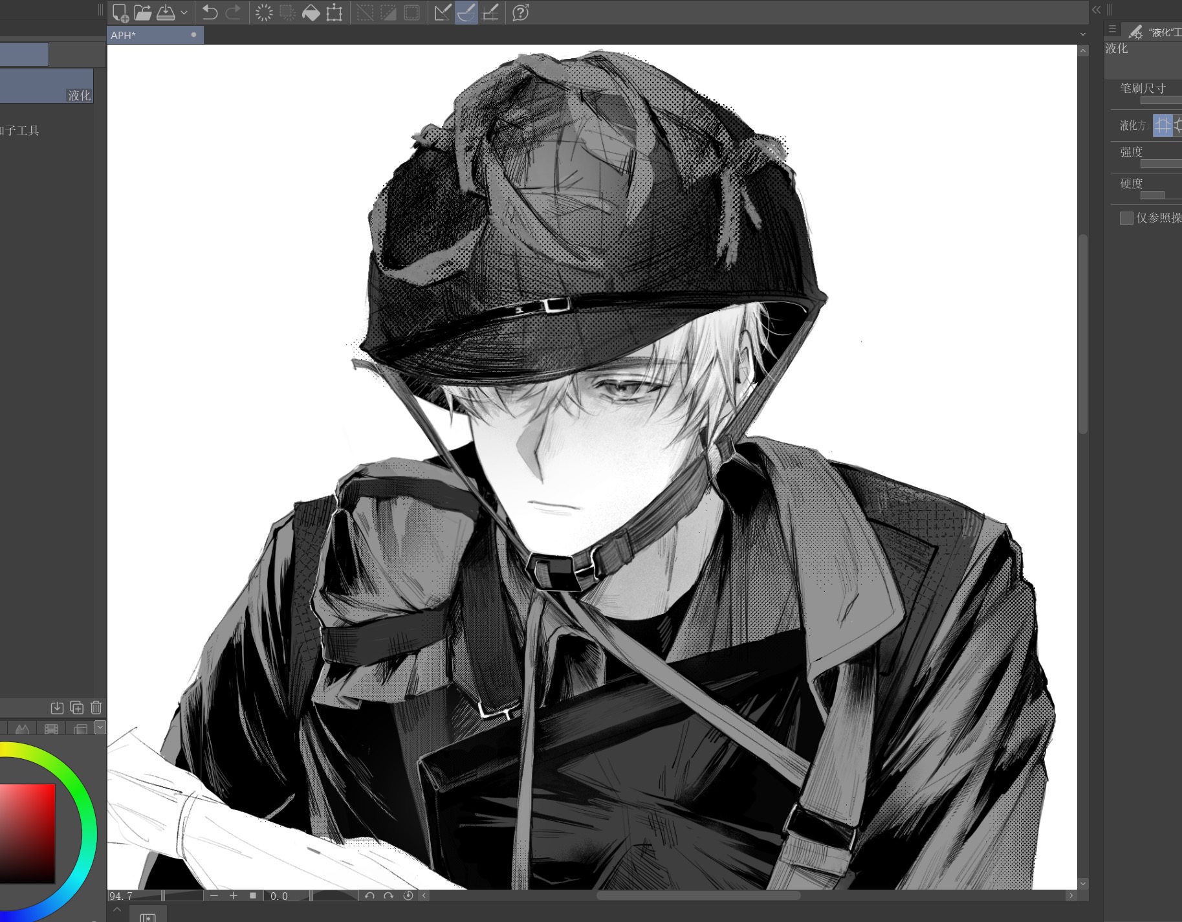The image size is (1182, 922).
Task: Click the vertical scrollbar thumb
Action: (x=1083, y=333)
